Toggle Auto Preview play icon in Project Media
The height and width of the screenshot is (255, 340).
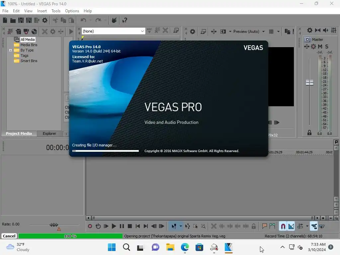(x=71, y=32)
